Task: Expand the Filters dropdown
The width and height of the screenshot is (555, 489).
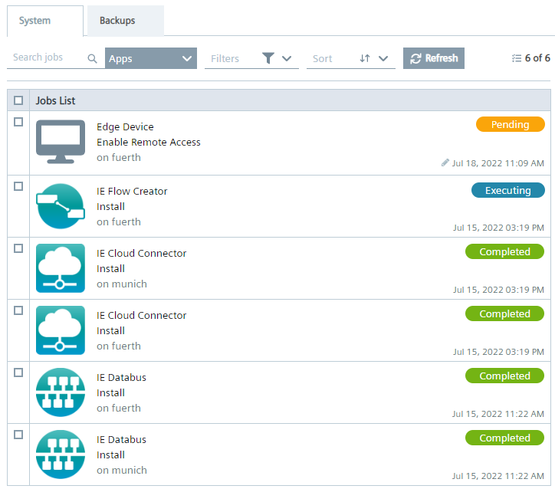Action: (251, 58)
